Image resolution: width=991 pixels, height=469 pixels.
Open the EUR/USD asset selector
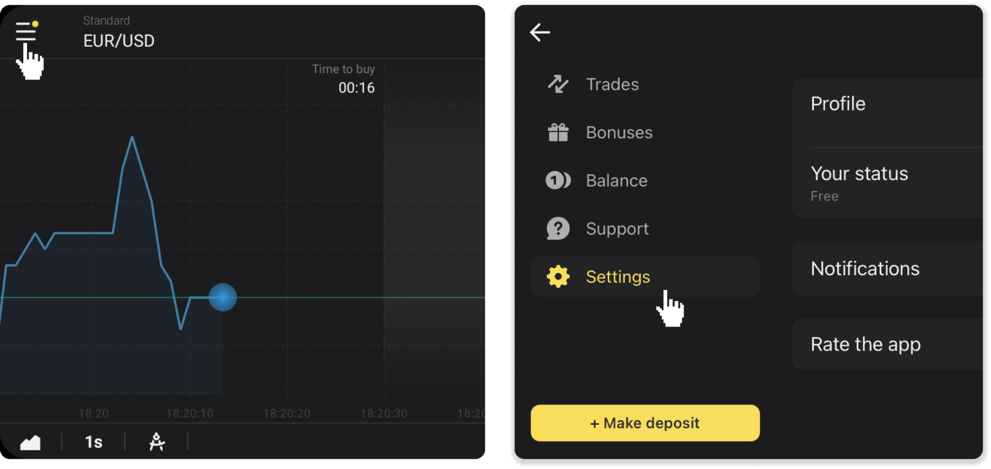click(x=119, y=41)
